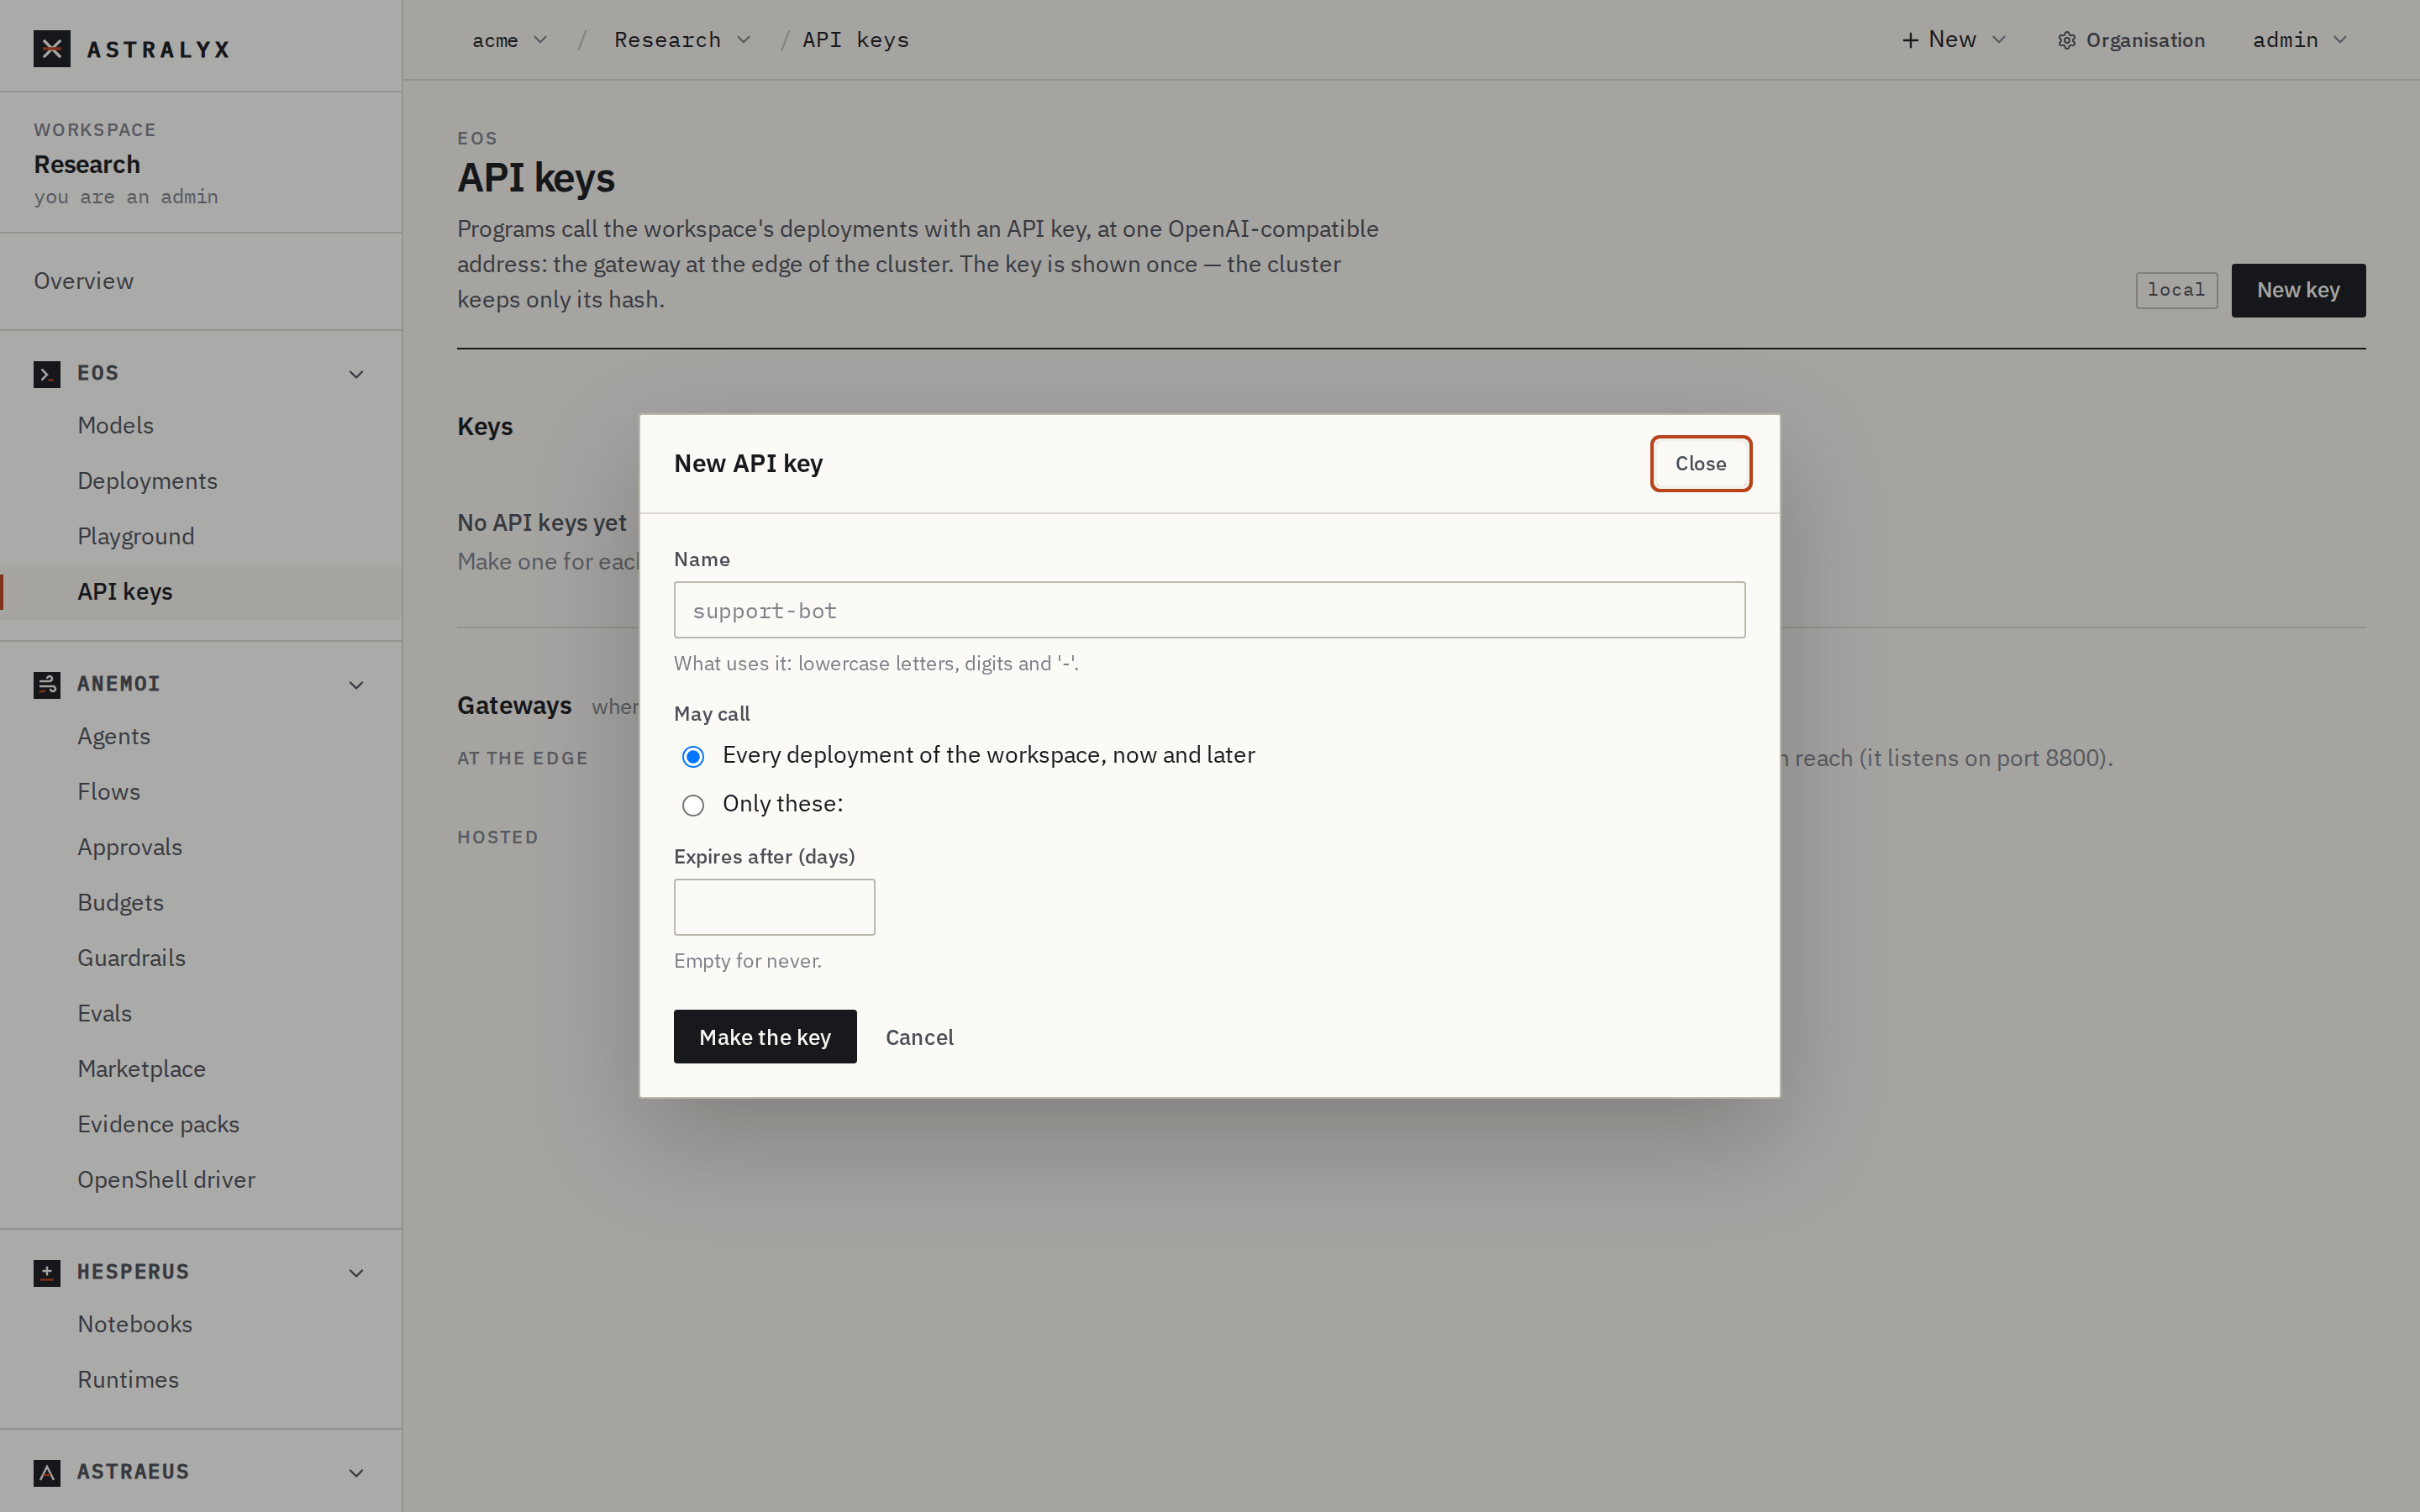Collapse the EOS section chevron
The height and width of the screenshot is (1512, 2420).
point(356,374)
